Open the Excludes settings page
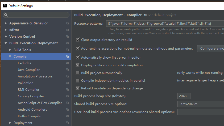 tap(24, 63)
